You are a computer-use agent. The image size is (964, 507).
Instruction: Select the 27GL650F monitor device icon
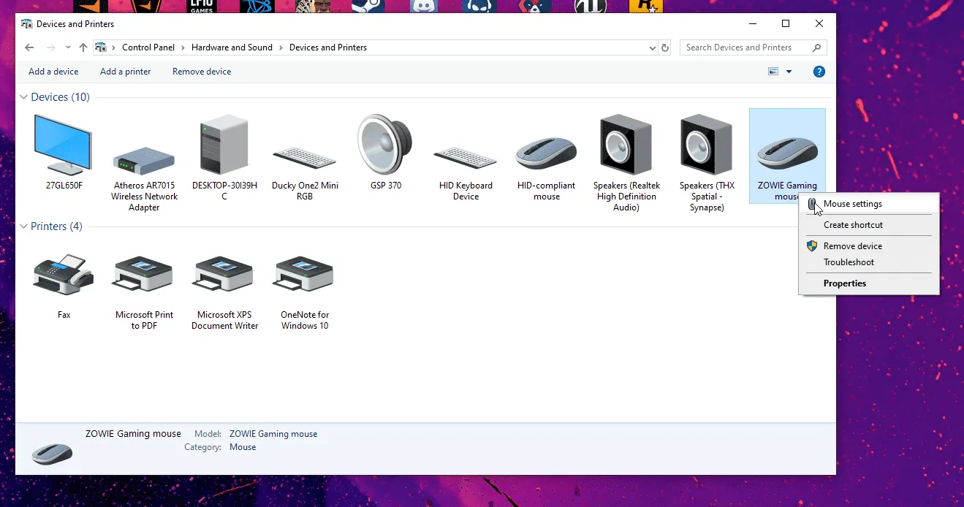[64, 146]
